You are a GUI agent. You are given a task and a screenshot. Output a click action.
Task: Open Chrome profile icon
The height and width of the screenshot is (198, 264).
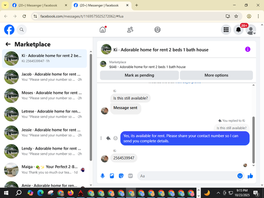[249, 16]
